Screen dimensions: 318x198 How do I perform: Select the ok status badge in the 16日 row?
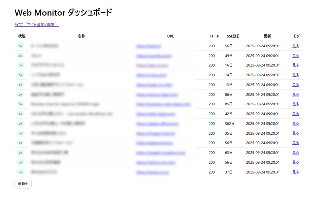(21, 65)
